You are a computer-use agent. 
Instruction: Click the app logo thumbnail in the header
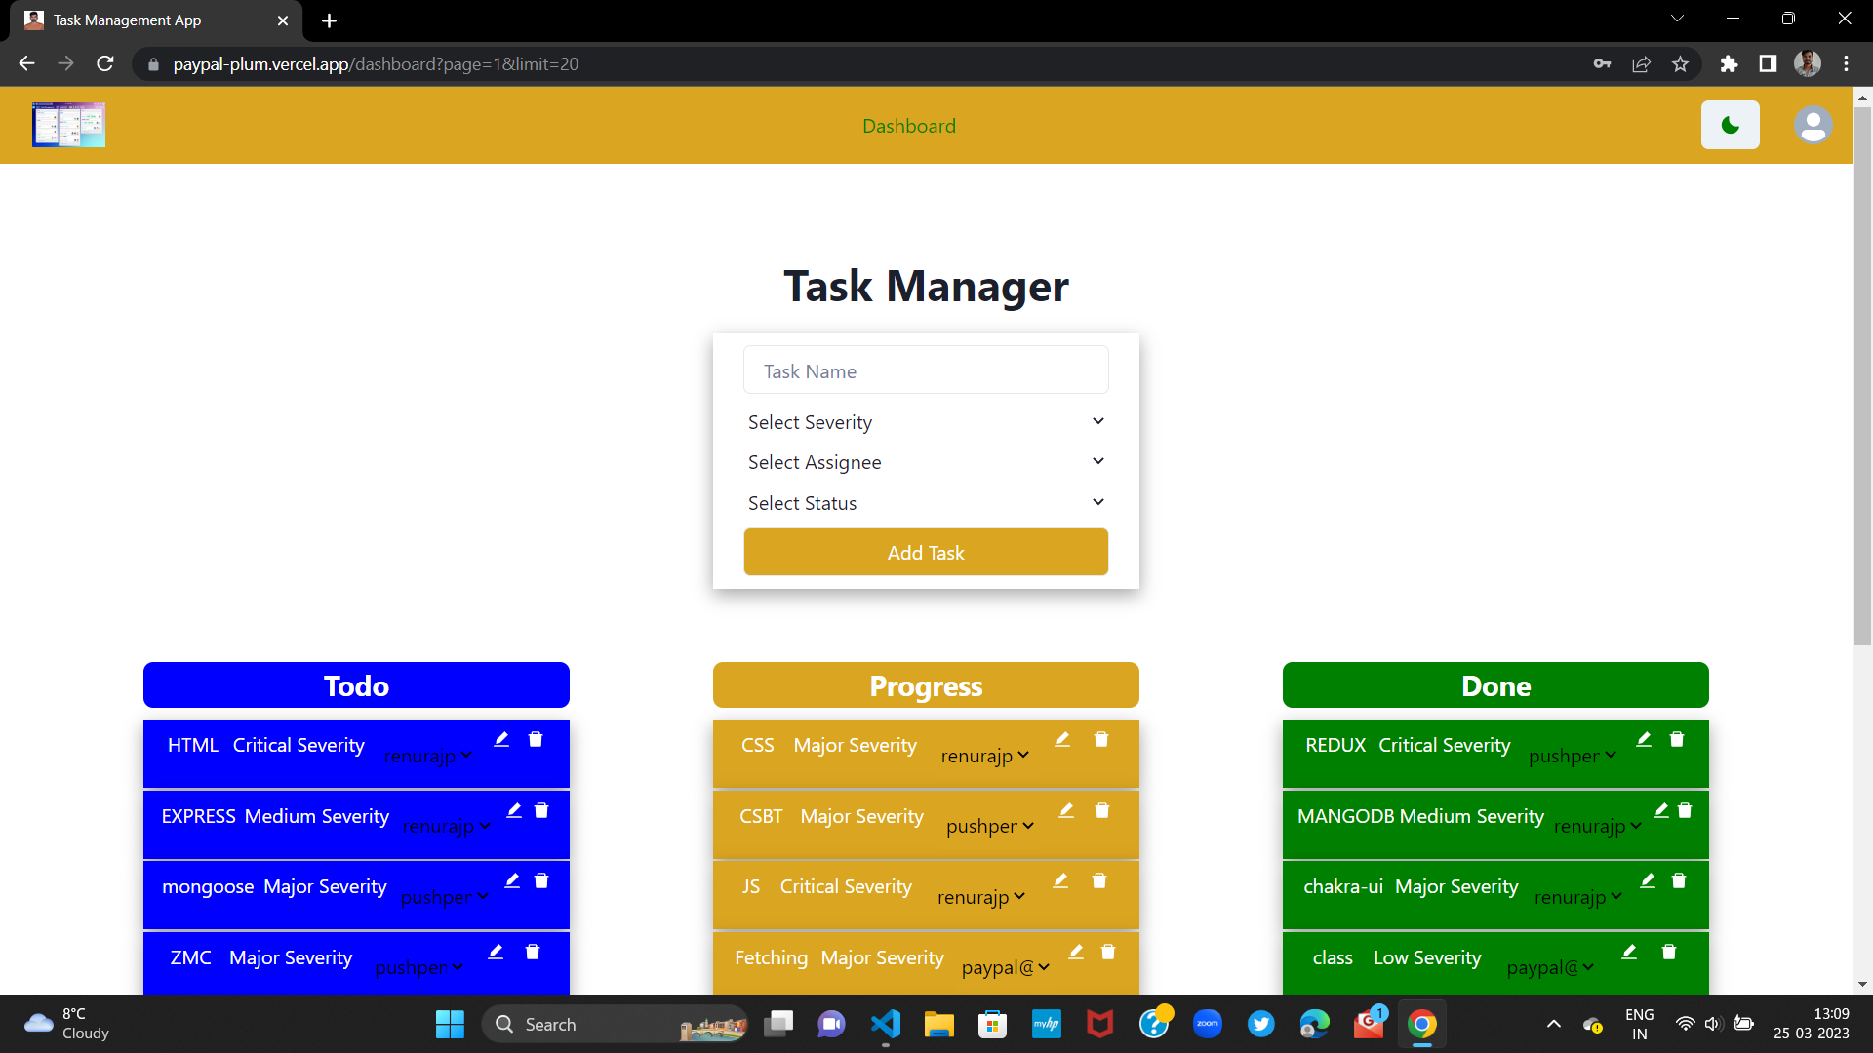point(68,125)
